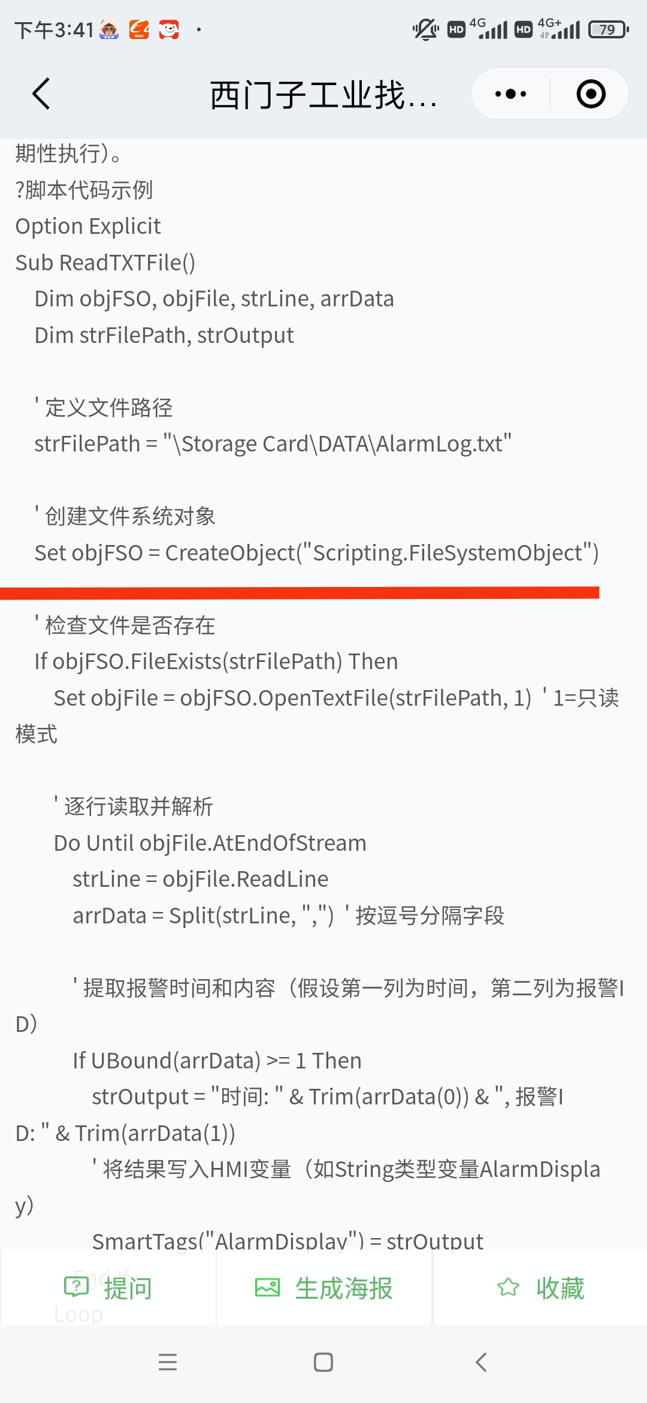Image resolution: width=647 pixels, height=1403 pixels.
Task: Tap the red bear notification icon
Action: (x=169, y=29)
